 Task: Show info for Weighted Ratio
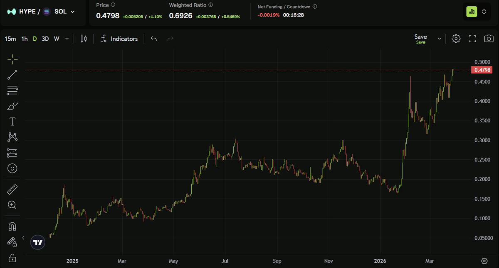click(x=210, y=5)
